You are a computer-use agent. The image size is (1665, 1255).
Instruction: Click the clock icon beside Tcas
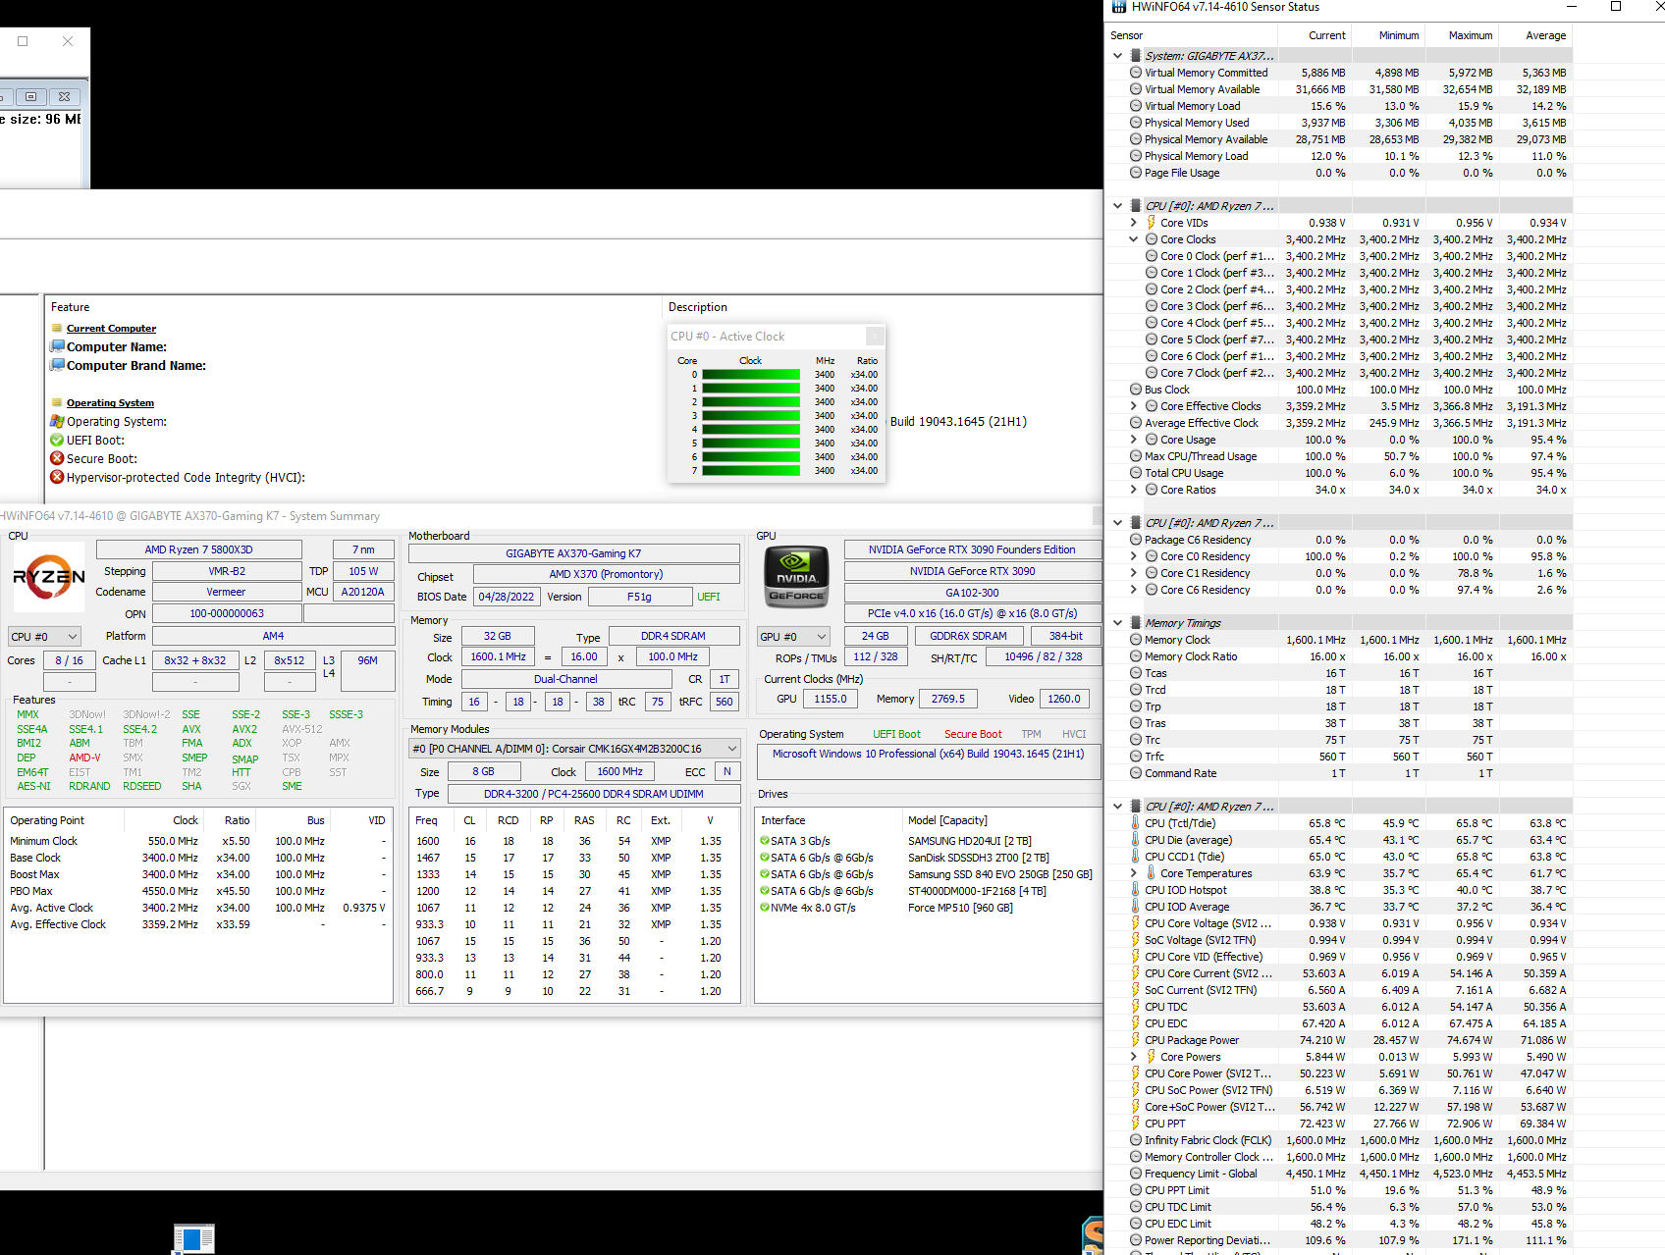coord(1136,673)
